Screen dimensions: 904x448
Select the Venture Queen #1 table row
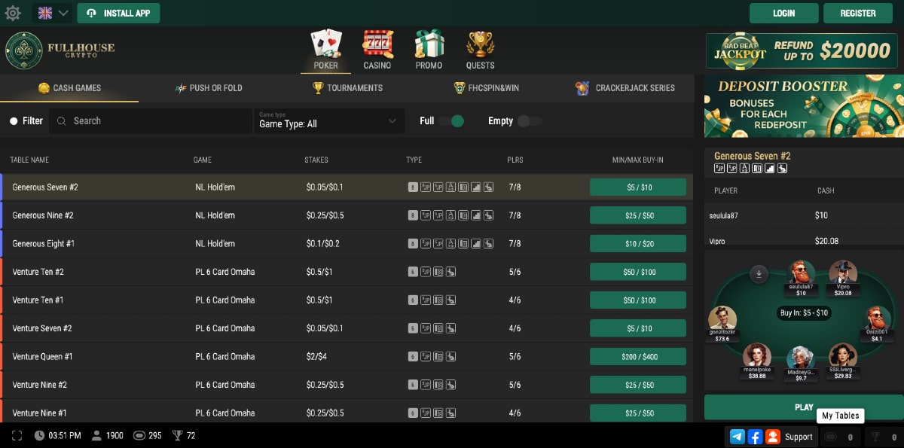pyautogui.click(x=347, y=356)
